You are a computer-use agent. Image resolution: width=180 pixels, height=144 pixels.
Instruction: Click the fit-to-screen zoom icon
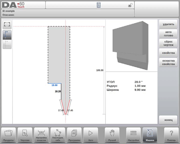[x=7, y=24]
